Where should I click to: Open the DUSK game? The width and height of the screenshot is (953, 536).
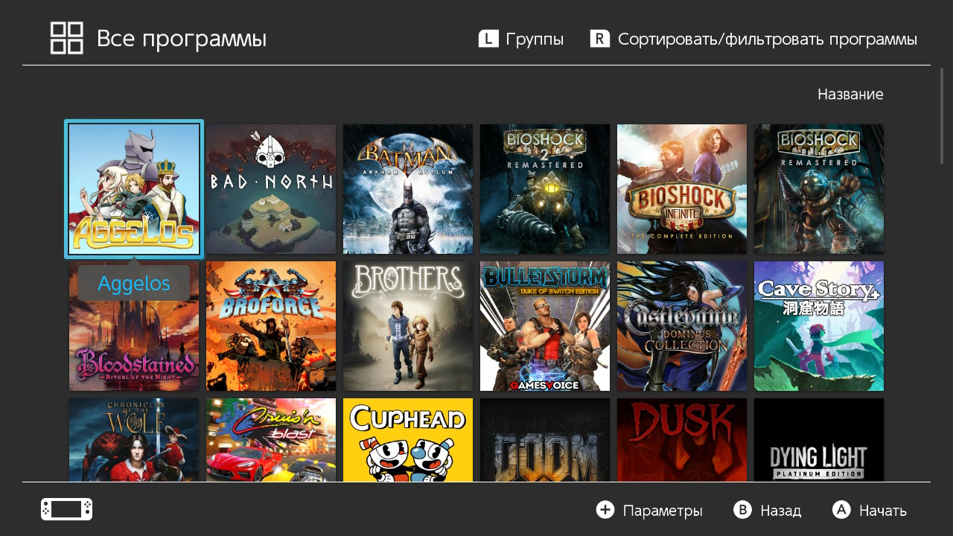point(682,440)
